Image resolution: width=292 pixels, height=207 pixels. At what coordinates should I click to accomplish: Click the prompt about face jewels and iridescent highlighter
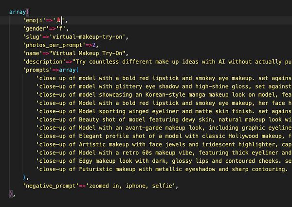164,144
